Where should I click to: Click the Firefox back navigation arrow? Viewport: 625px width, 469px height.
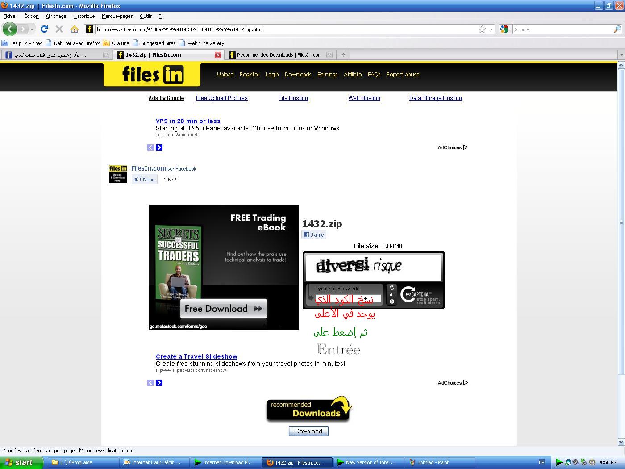tap(9, 29)
